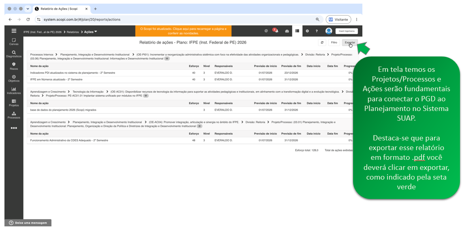Open the mentions @ icon
The width and height of the screenshot is (464, 230).
266,31
